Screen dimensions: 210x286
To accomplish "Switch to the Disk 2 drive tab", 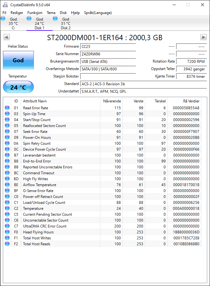I will tap(65, 23).
